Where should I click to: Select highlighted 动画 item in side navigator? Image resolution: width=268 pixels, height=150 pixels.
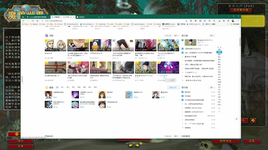point(219,52)
